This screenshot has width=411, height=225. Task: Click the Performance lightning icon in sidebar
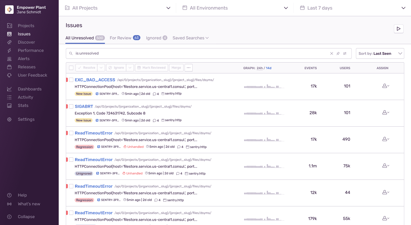click(x=9, y=51)
